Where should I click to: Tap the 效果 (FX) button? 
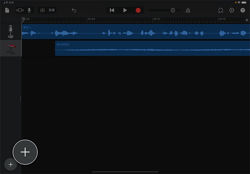pos(52,10)
